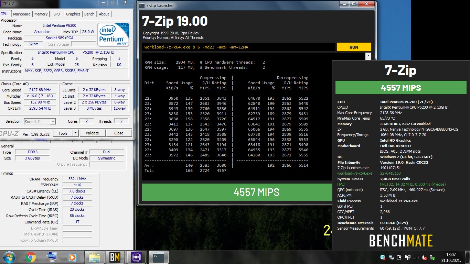Click the Tools button in CPU-Z
470x264 pixels.
click(x=63, y=133)
